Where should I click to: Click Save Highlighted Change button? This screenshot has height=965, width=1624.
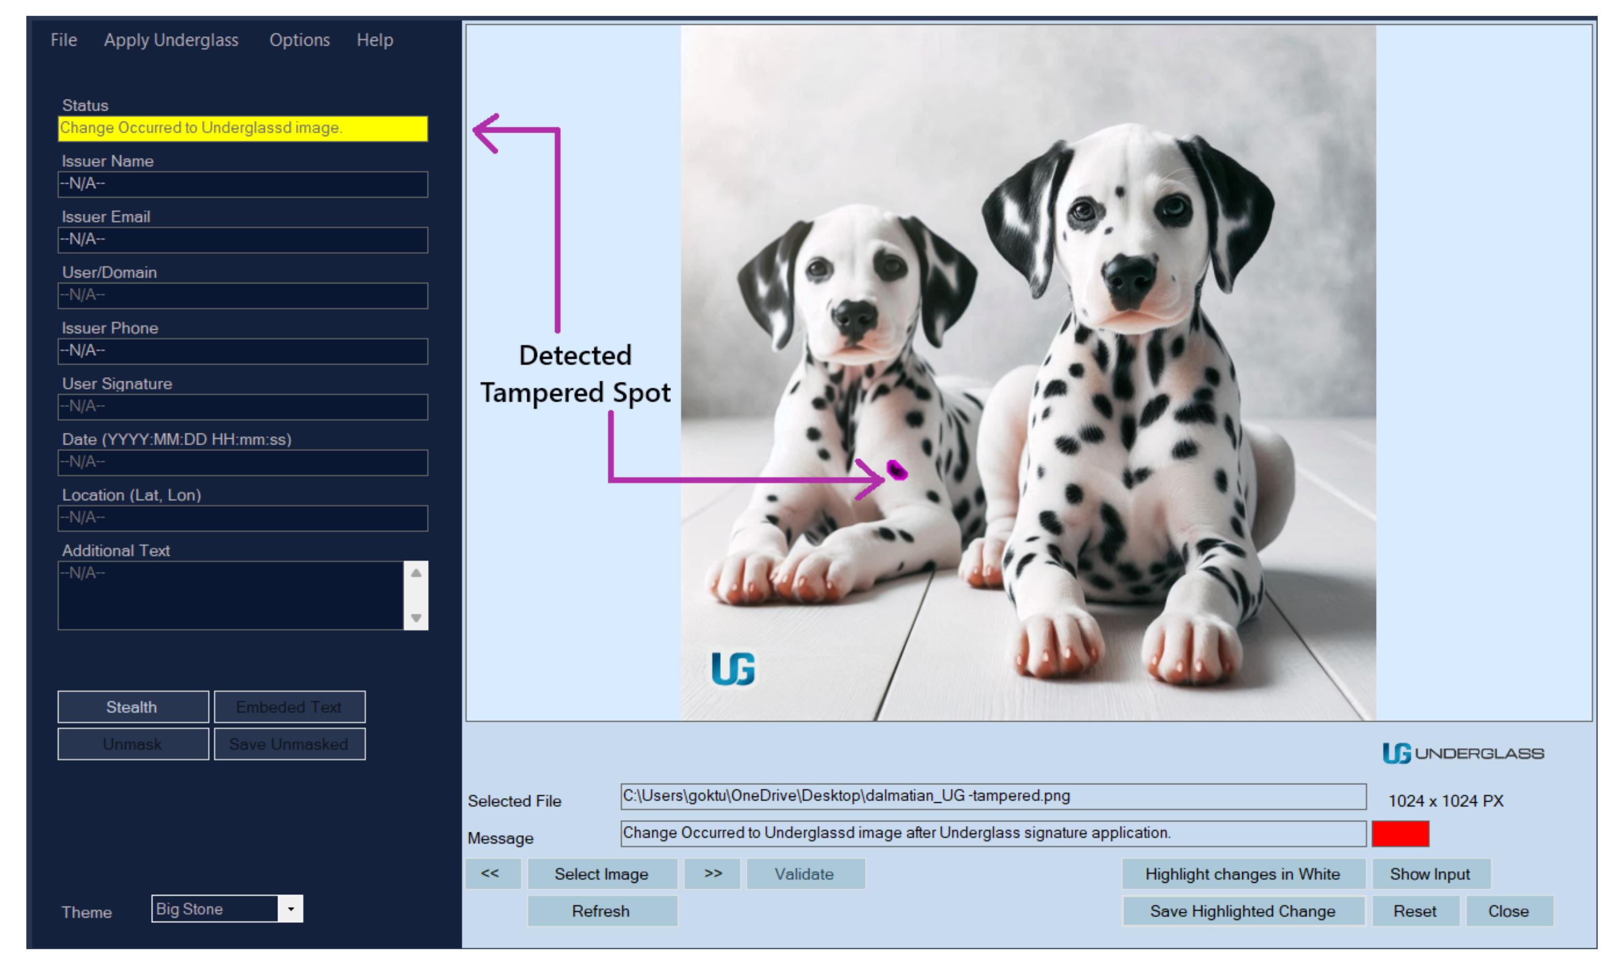(x=1243, y=911)
